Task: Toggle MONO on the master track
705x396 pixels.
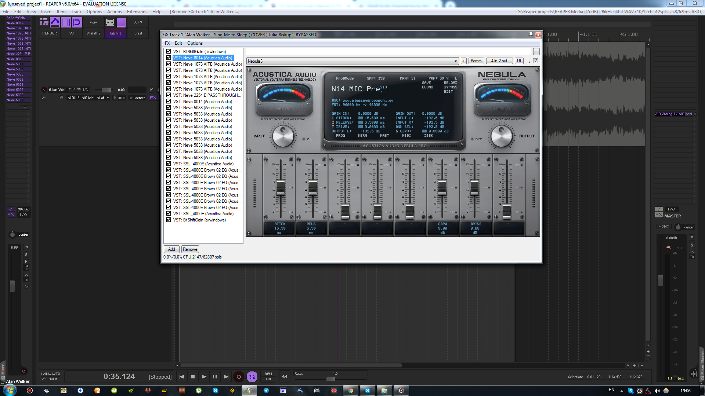Action: (664, 227)
